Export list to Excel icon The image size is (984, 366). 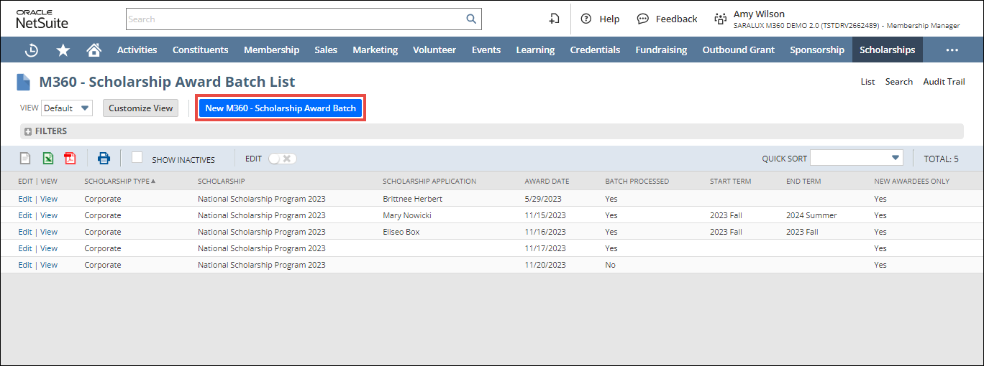point(47,159)
